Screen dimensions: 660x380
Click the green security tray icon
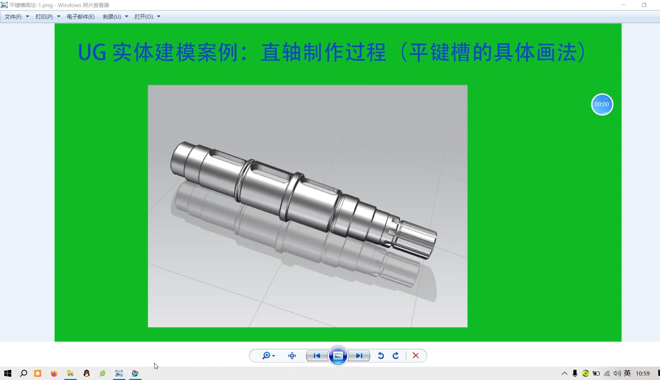point(585,373)
